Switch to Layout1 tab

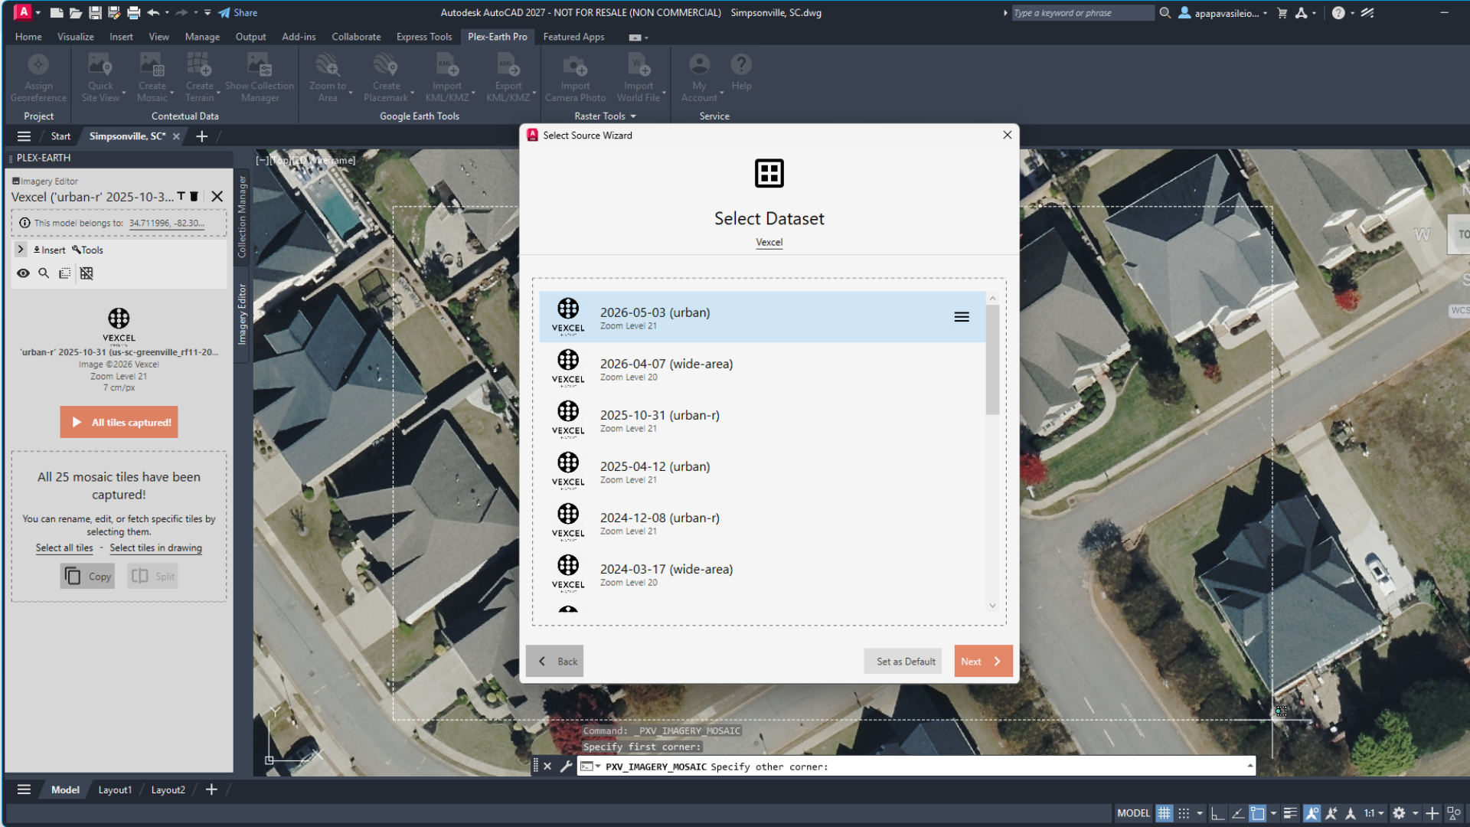115,789
